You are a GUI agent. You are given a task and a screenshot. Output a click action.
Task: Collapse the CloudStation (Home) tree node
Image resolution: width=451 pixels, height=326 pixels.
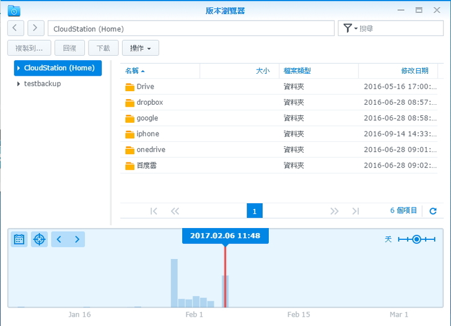[x=19, y=68]
